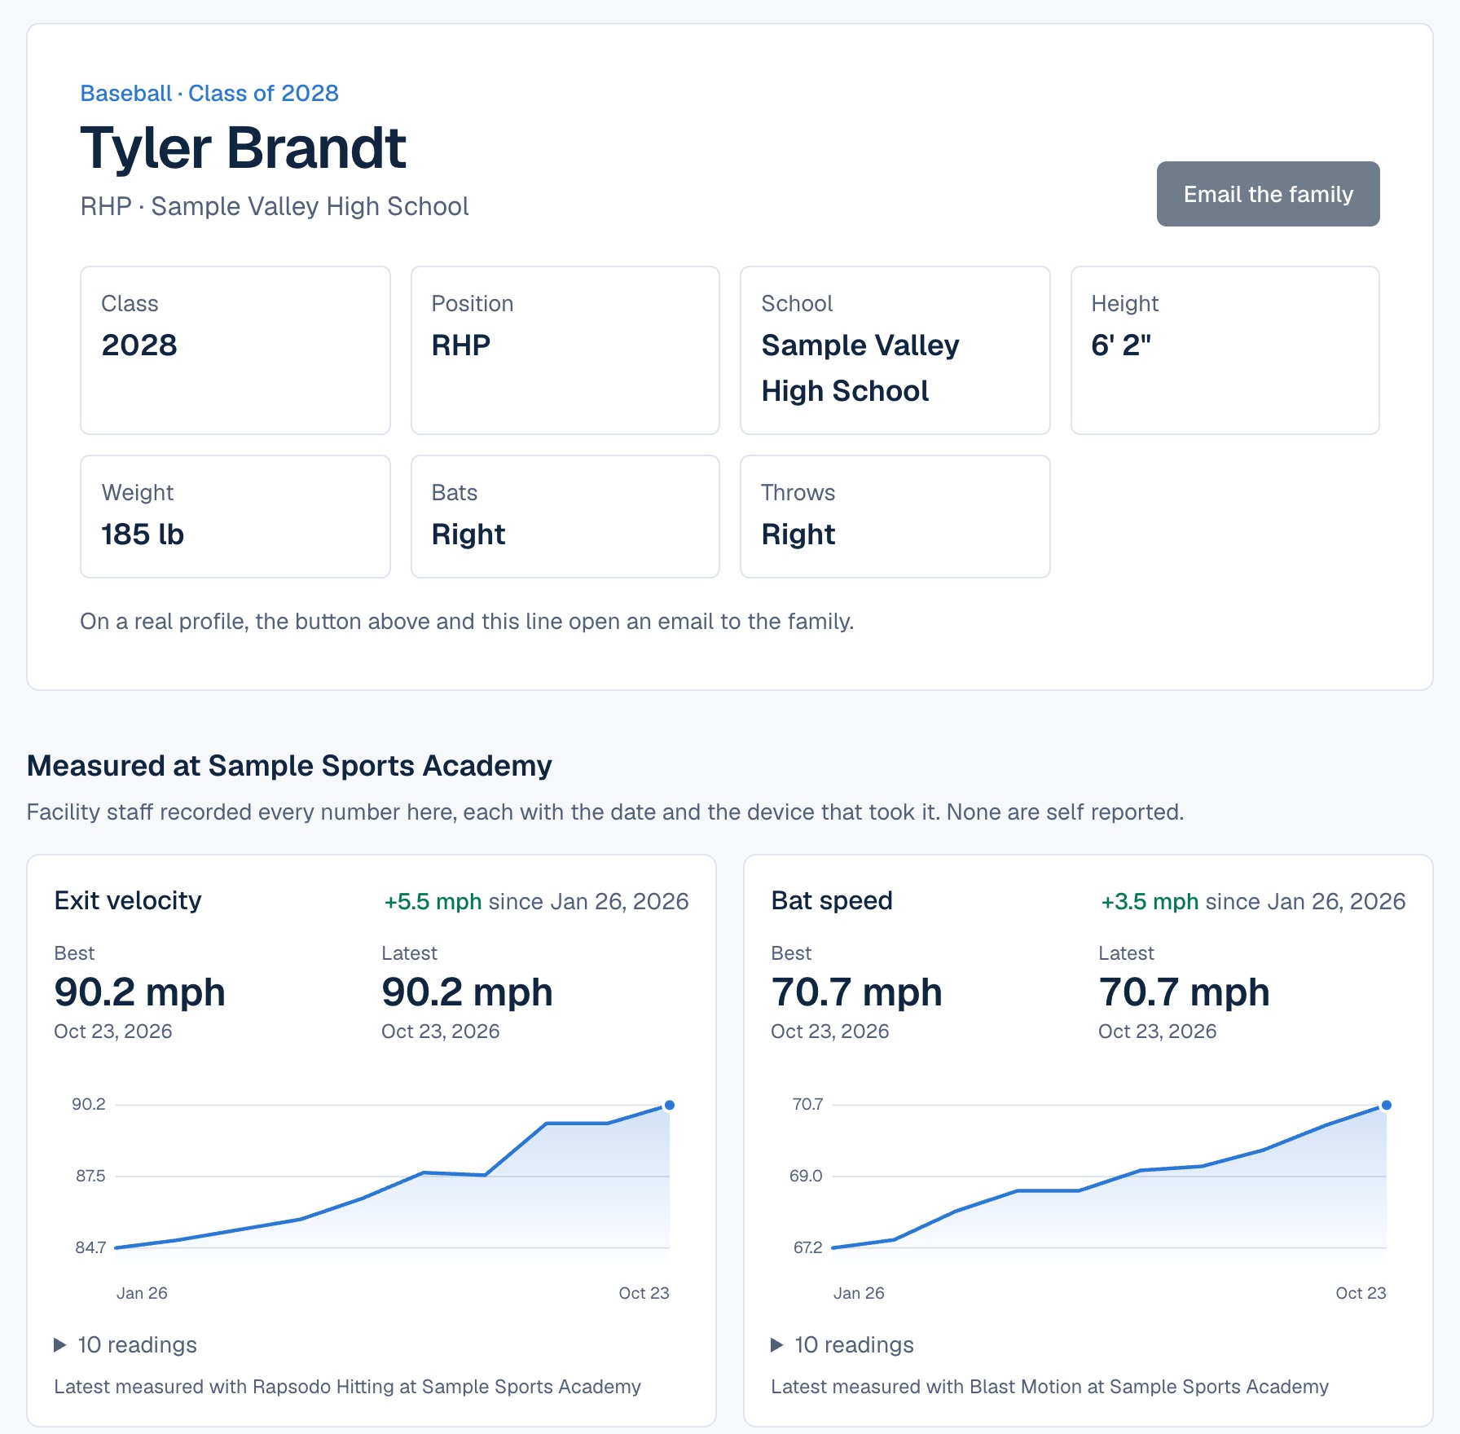Viewport: 1460px width, 1434px height.
Task: Select the Position card value "RHP"
Action: (x=461, y=345)
